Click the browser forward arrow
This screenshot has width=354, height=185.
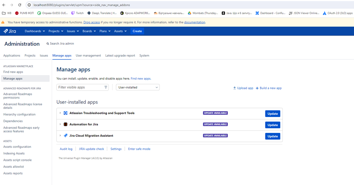click(x=12, y=5)
